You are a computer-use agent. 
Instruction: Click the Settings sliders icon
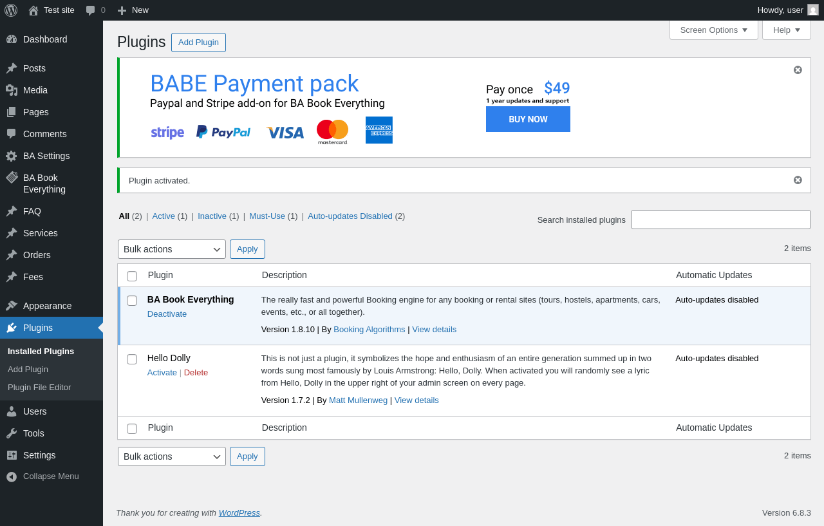(x=12, y=455)
